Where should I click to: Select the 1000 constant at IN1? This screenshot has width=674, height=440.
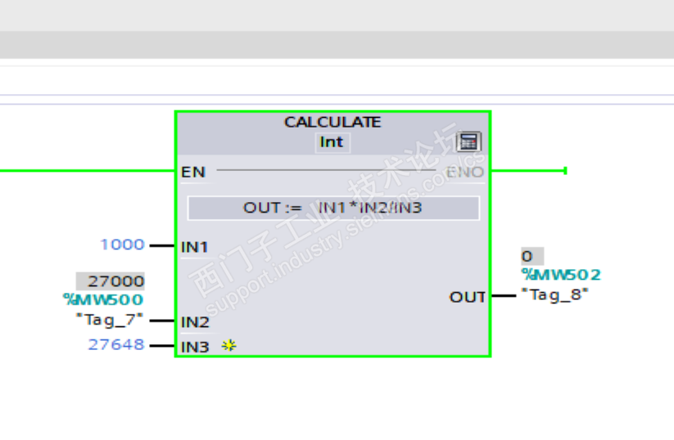click(122, 245)
